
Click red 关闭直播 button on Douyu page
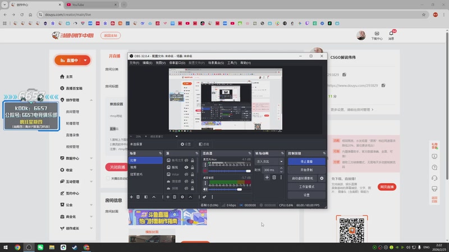pos(117,167)
